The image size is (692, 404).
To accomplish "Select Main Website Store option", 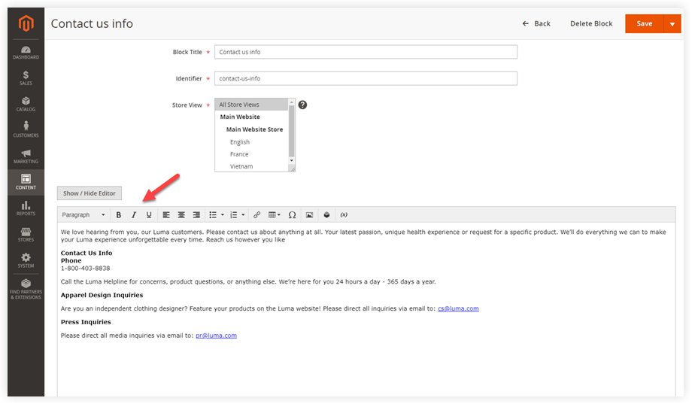I will [254, 129].
